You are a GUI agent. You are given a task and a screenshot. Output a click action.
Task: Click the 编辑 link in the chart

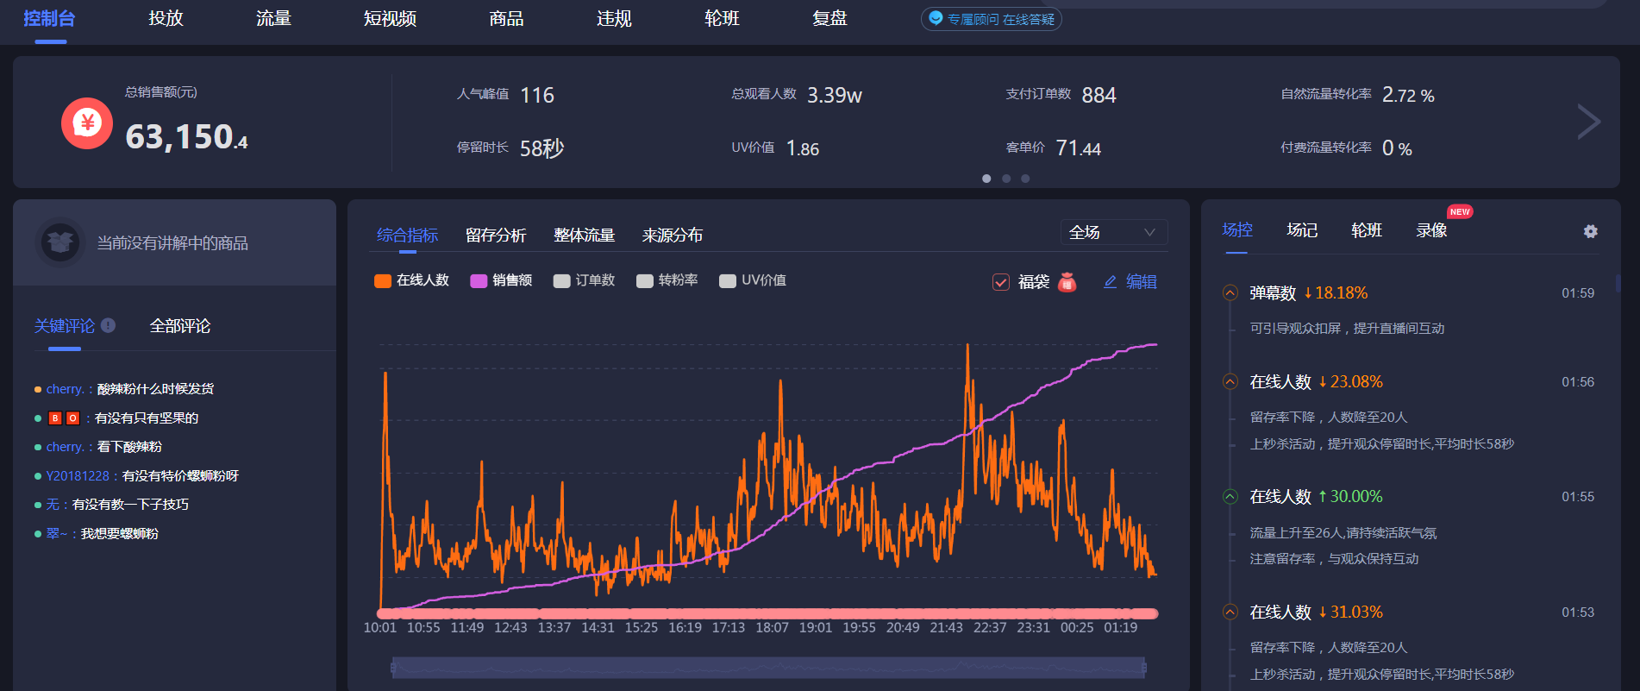1142,282
